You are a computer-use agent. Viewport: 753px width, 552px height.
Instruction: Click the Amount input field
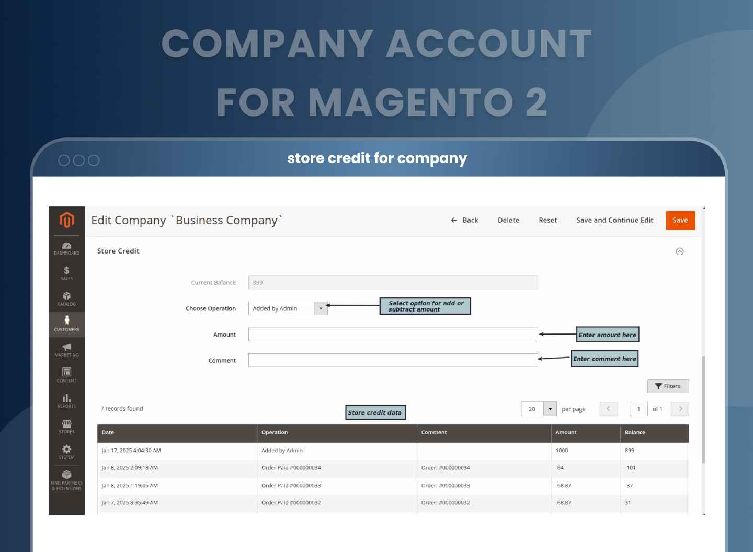(x=393, y=335)
